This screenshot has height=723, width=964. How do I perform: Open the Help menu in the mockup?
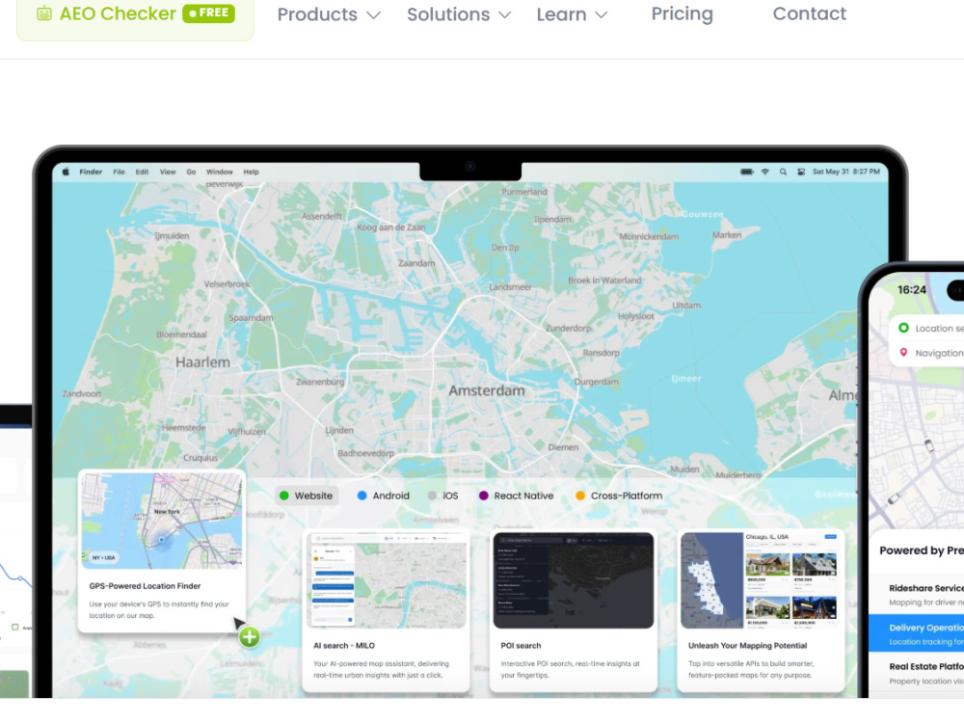tap(251, 173)
